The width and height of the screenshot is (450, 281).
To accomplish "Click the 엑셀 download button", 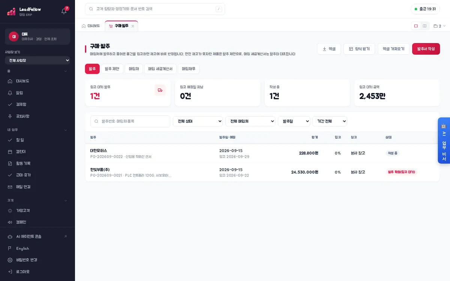I will [329, 49].
